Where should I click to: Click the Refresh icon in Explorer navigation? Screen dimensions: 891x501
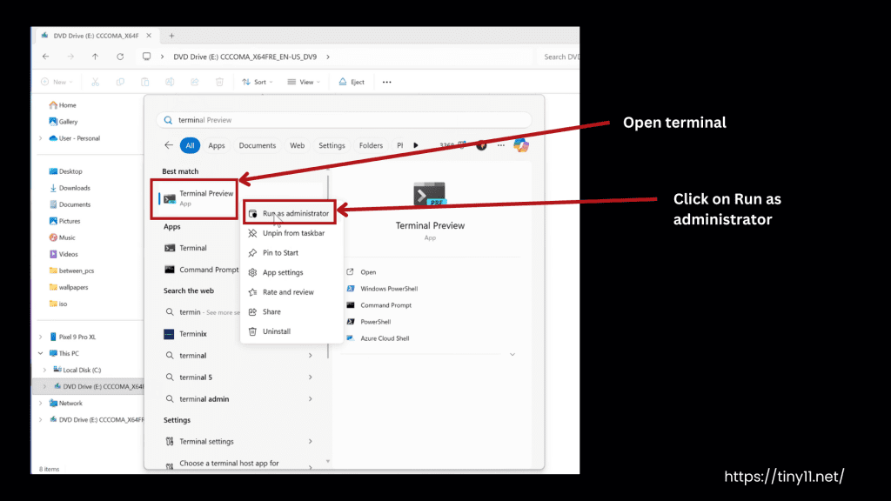coord(120,57)
